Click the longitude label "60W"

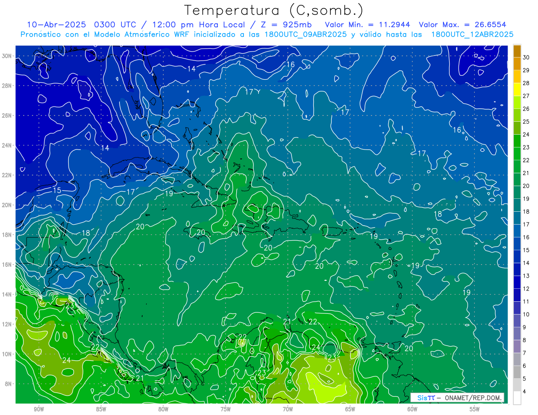pos(412,409)
